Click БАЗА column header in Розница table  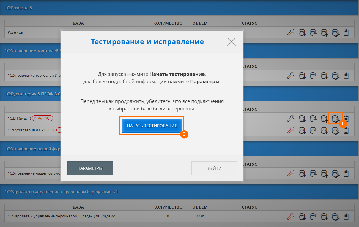(78, 23)
